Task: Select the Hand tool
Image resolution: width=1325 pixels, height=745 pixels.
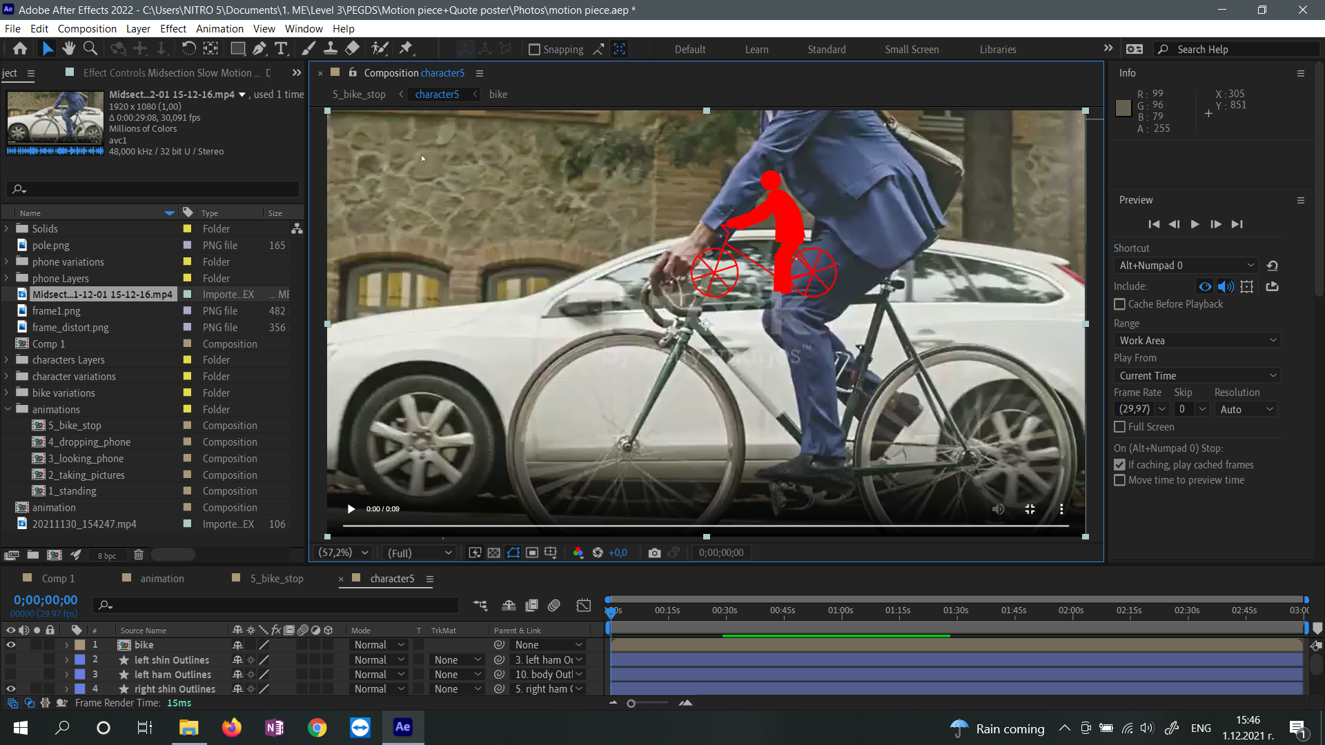Action: click(68, 49)
